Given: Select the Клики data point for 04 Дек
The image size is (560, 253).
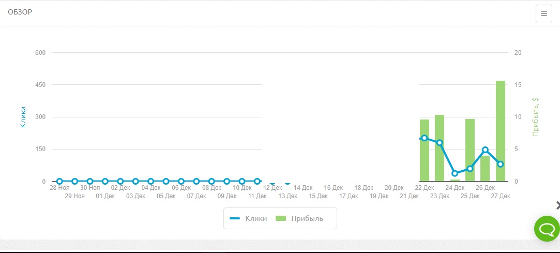Looking at the screenshot, I should coord(150,181).
